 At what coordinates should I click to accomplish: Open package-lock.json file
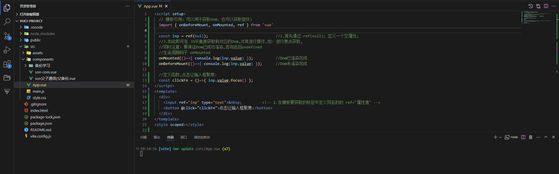(74, 117)
